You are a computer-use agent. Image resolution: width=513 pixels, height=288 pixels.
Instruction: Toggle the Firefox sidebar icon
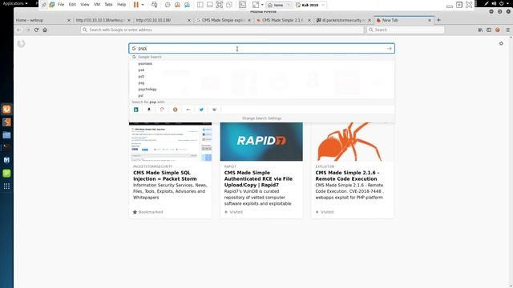[489, 30]
